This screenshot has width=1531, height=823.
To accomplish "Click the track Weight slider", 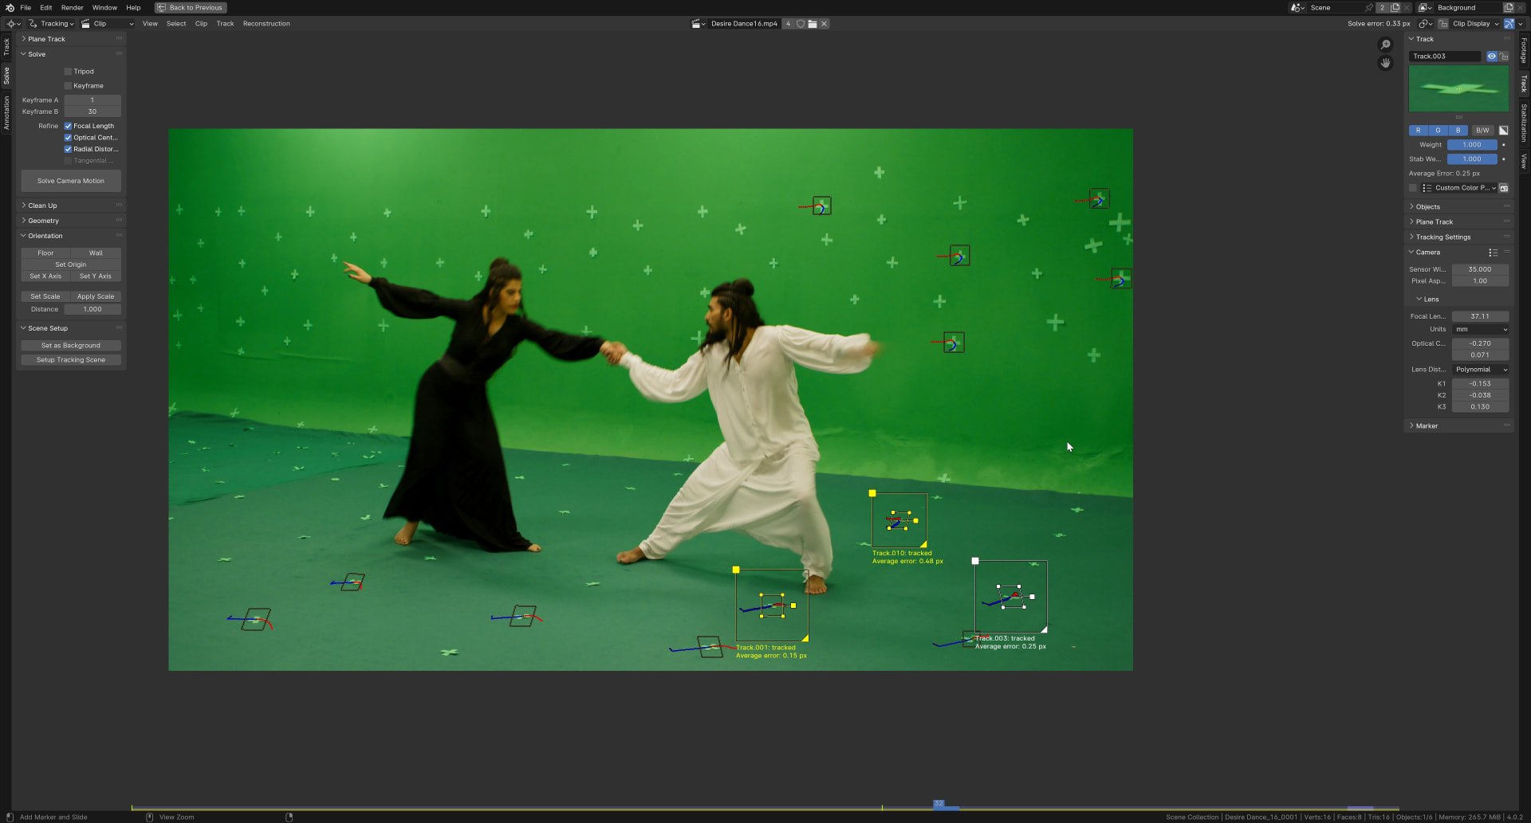I will coord(1472,145).
